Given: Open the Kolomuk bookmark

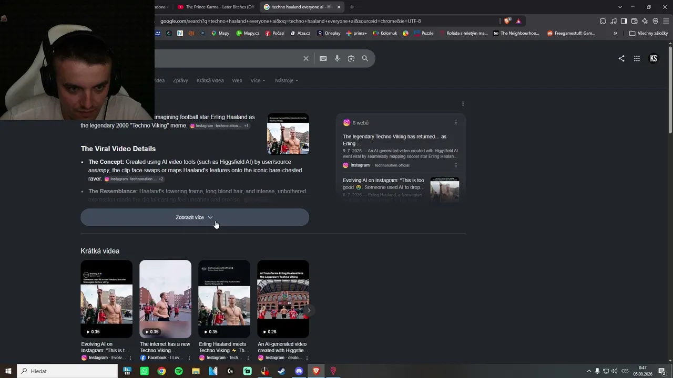Looking at the screenshot, I should coord(385,33).
